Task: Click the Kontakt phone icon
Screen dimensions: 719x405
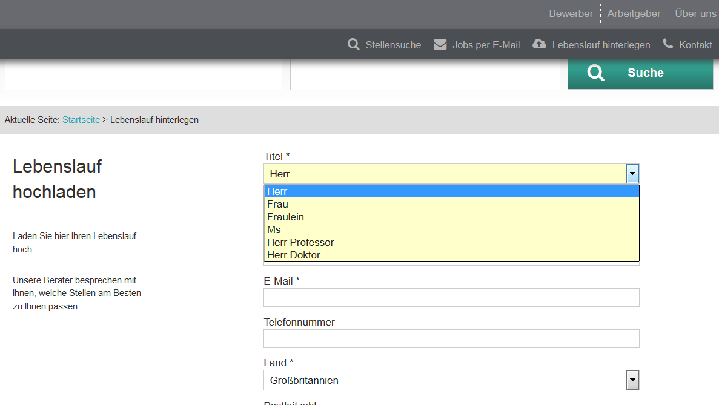Action: [668, 44]
